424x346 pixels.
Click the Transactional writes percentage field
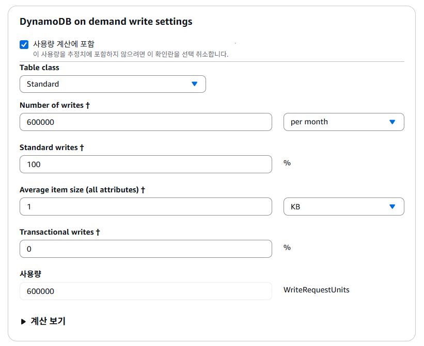[146, 249]
